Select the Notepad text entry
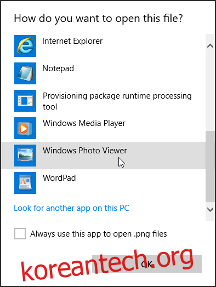This screenshot has height=287, width=216. click(x=58, y=68)
